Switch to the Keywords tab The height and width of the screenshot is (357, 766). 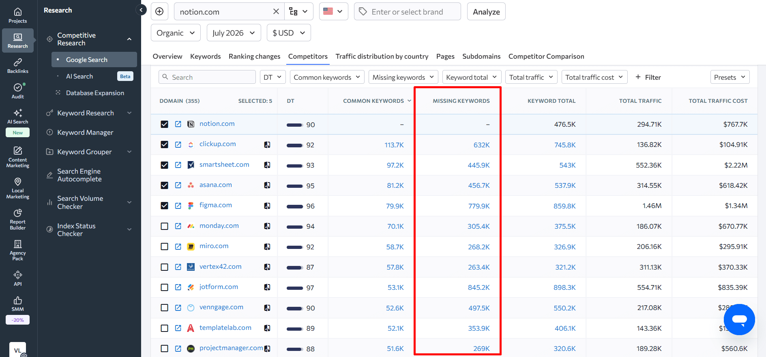pos(206,56)
